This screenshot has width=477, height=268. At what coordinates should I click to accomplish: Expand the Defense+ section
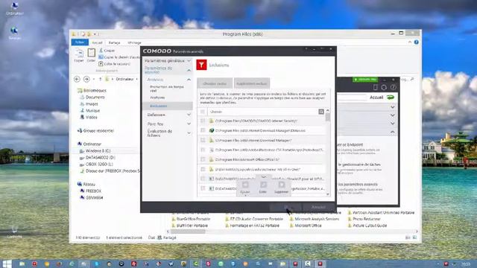pyautogui.click(x=189, y=115)
